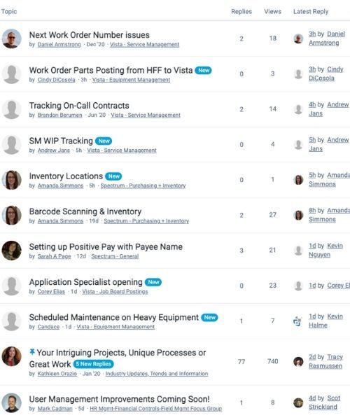The image size is (350, 420).
Task: Open "Tracking On-Call Contracts" topic
Action: [79, 106]
